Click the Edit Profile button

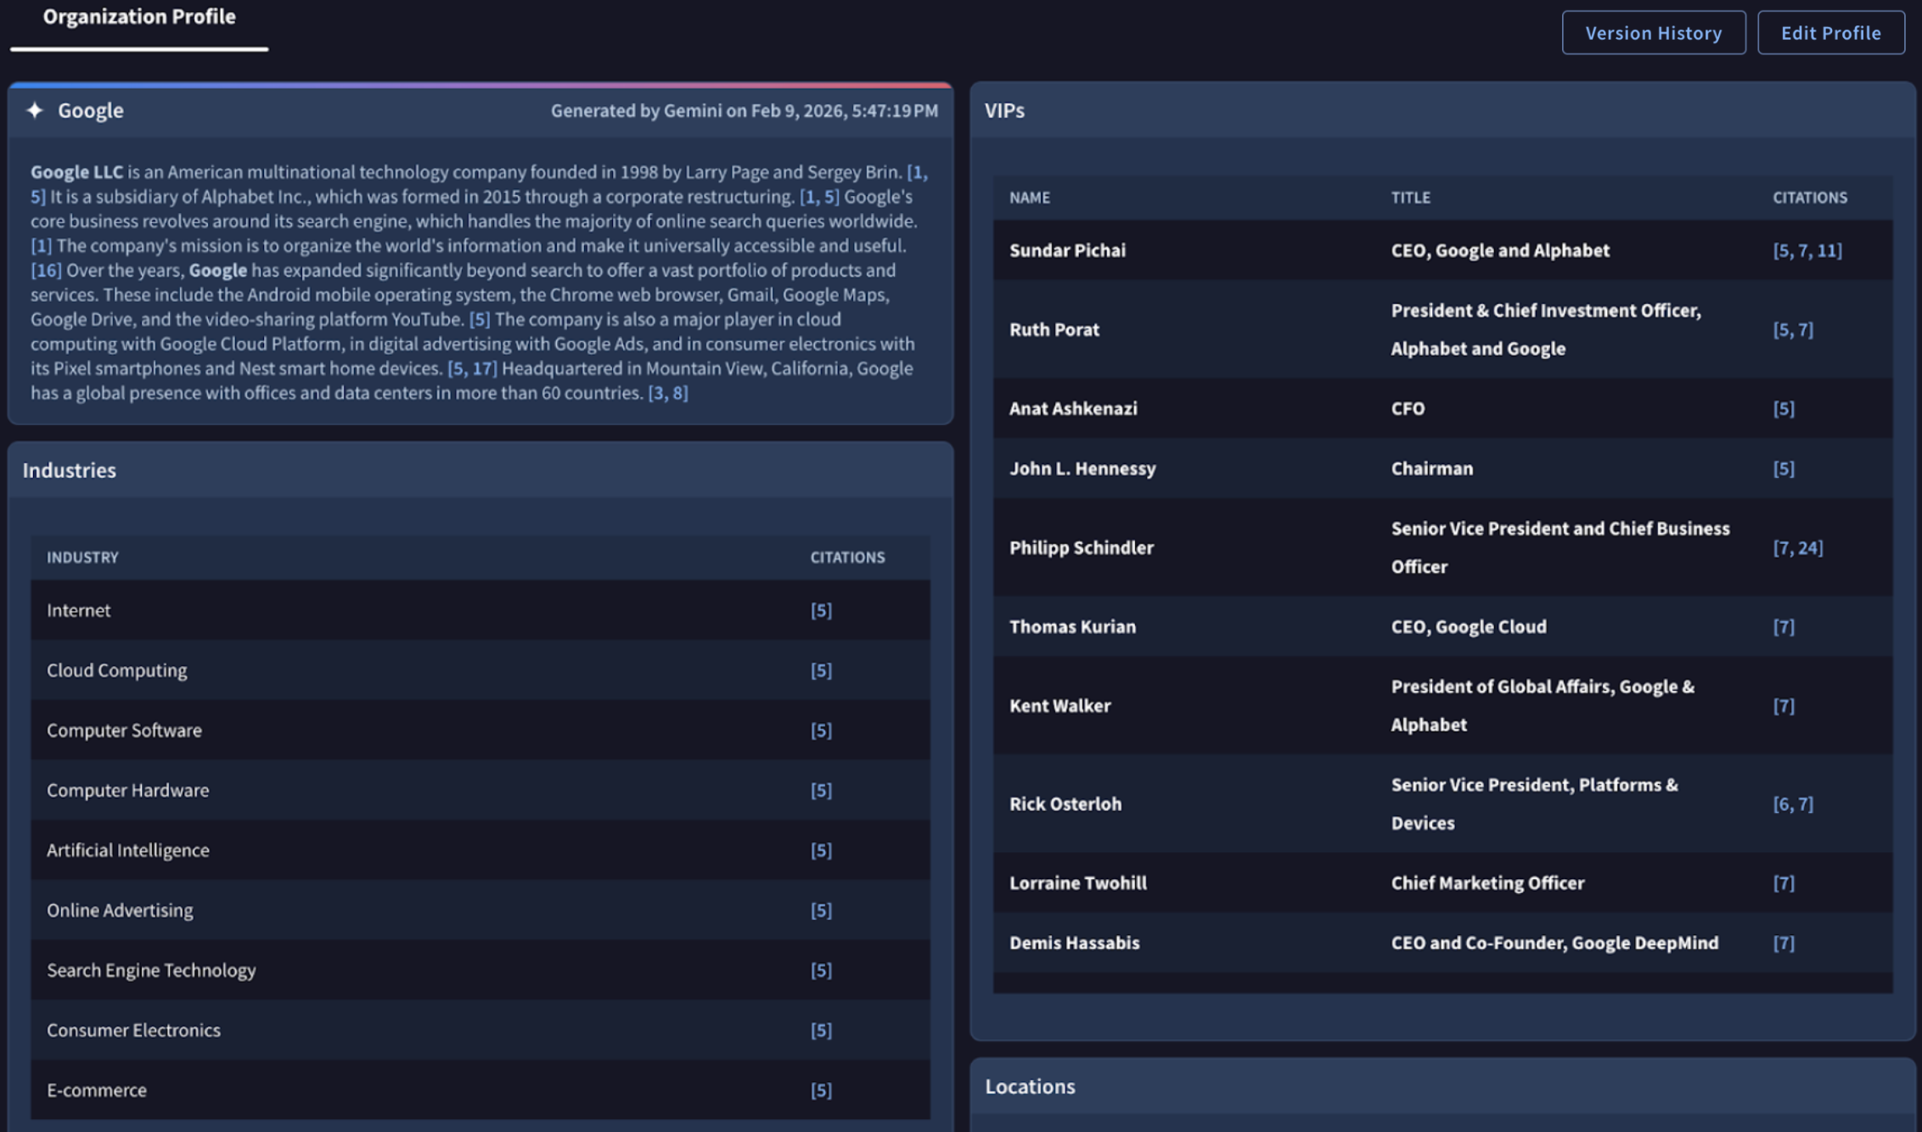coord(1830,33)
